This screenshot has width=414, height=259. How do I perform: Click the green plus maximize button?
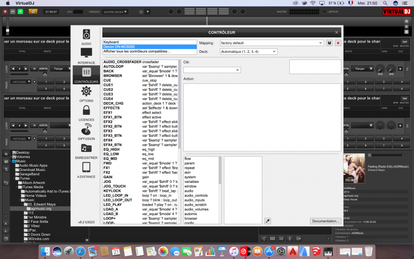20,11
